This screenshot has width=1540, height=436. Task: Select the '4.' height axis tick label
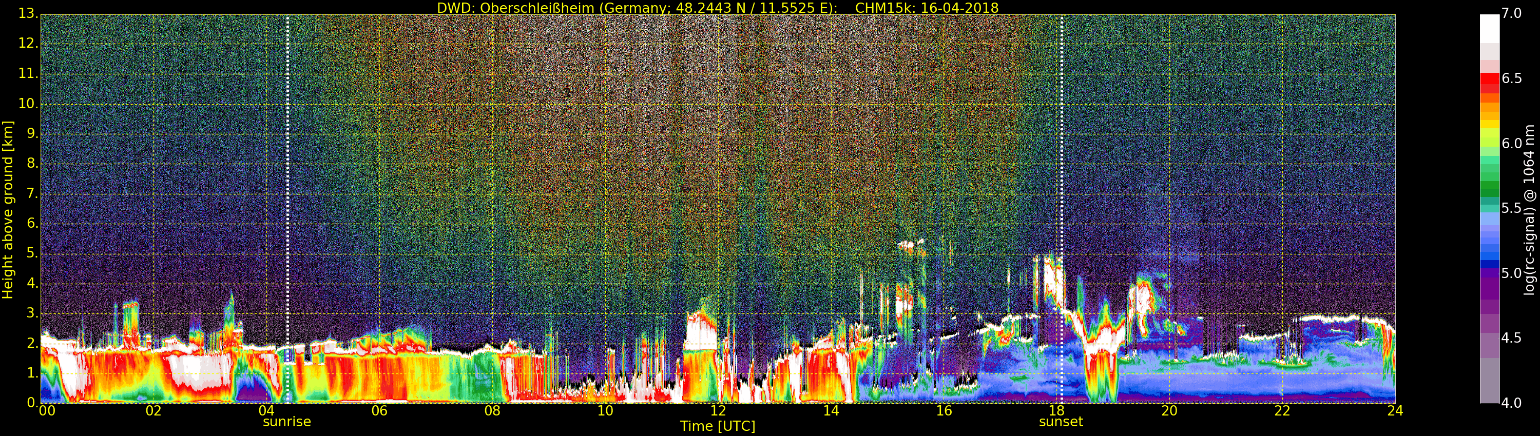32,283
